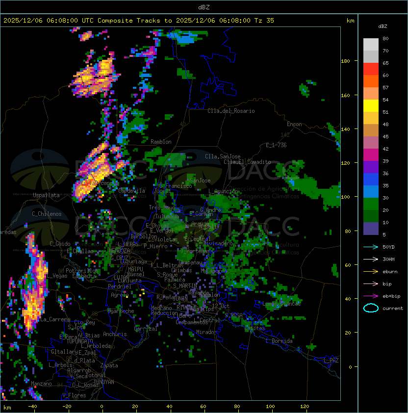
Task: Click the Uspallata location label
Action: point(46,195)
